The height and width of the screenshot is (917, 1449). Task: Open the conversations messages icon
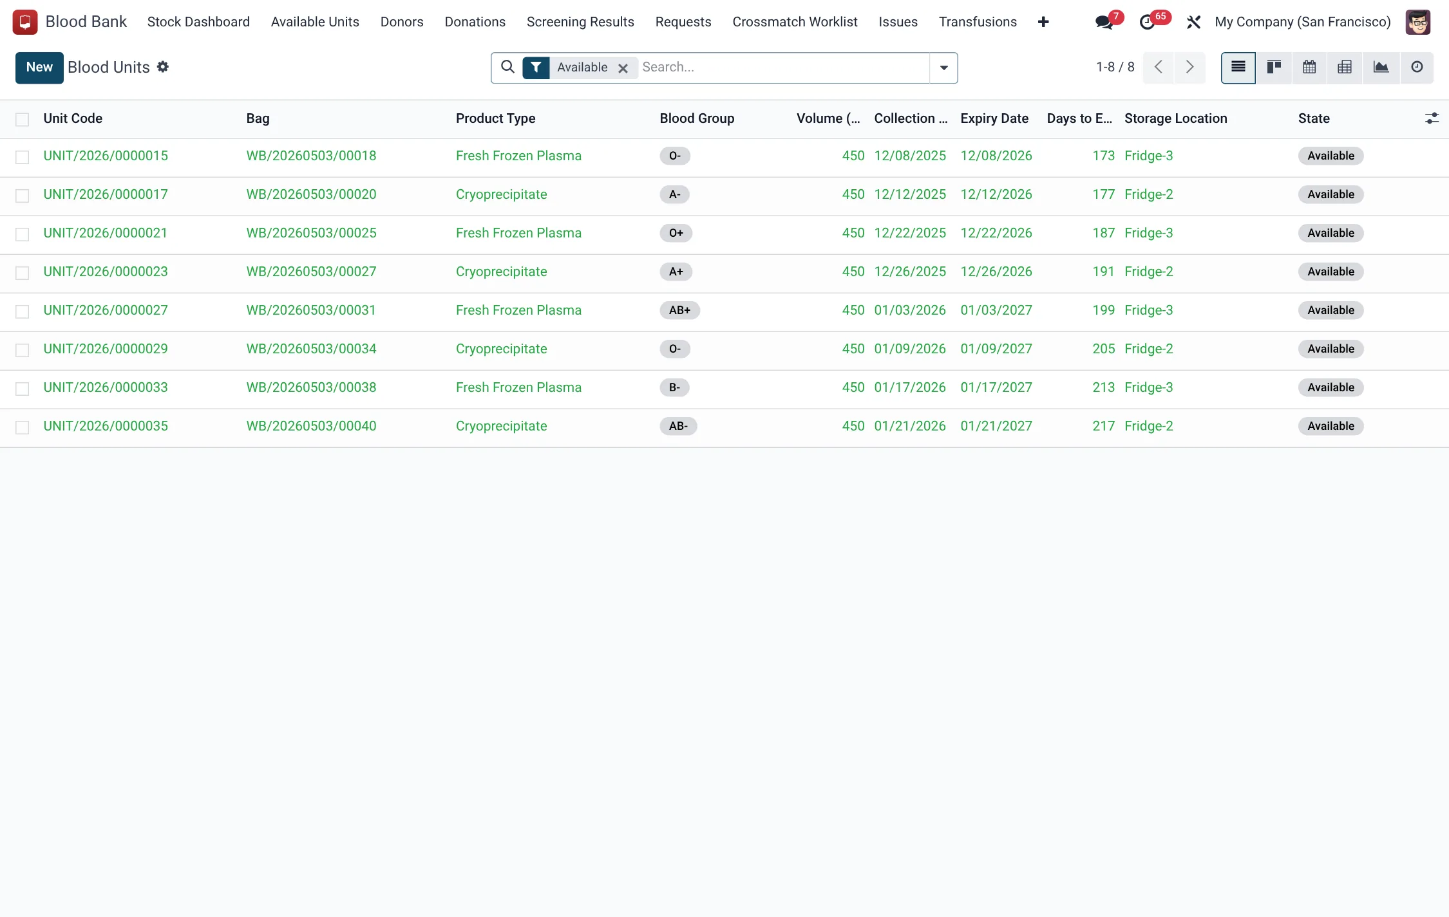tap(1104, 23)
